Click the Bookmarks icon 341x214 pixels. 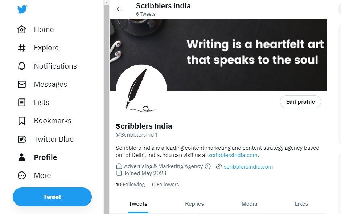tap(22, 121)
